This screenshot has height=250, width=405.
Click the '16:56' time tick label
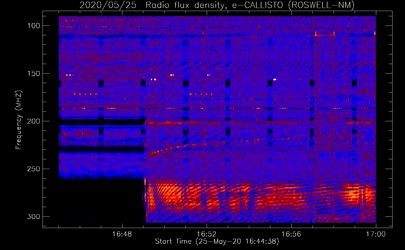(291, 234)
